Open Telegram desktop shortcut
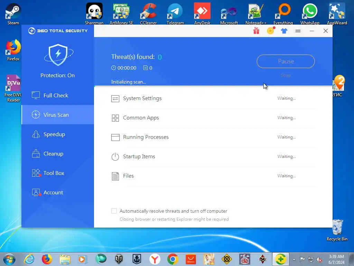 [175, 14]
